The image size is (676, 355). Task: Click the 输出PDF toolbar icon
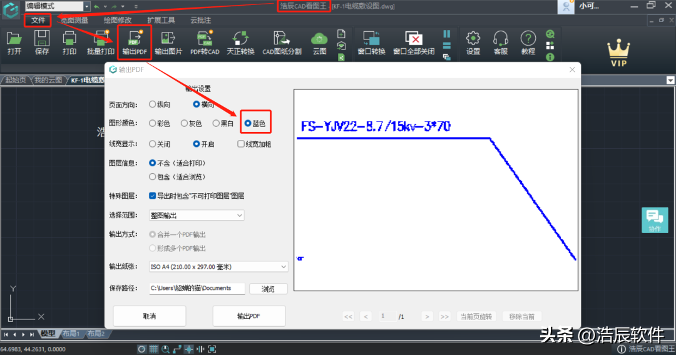[x=135, y=42]
